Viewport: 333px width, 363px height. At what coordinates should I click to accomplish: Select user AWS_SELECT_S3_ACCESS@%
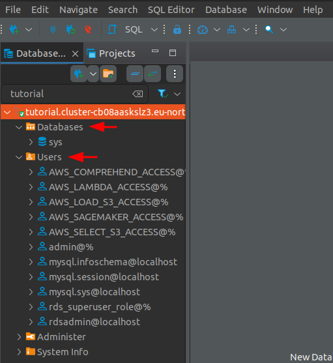point(112,232)
